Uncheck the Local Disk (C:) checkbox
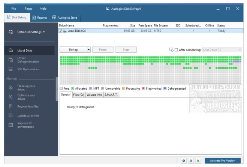This screenshot has height=167, width=247. [60, 31]
